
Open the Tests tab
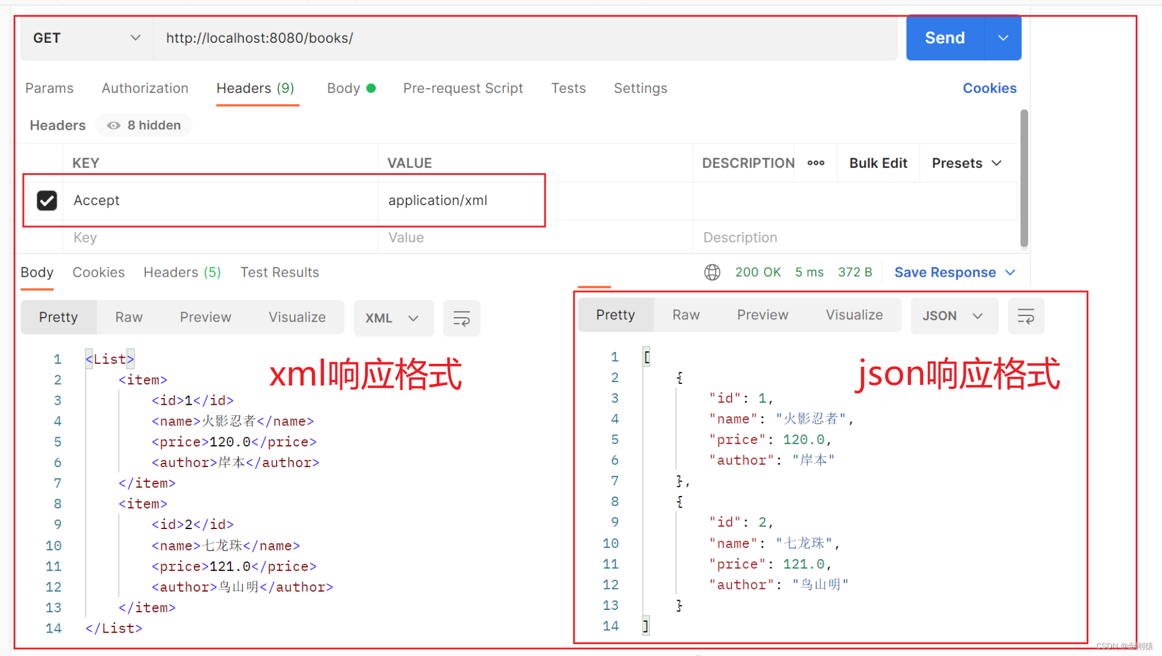pyautogui.click(x=568, y=88)
